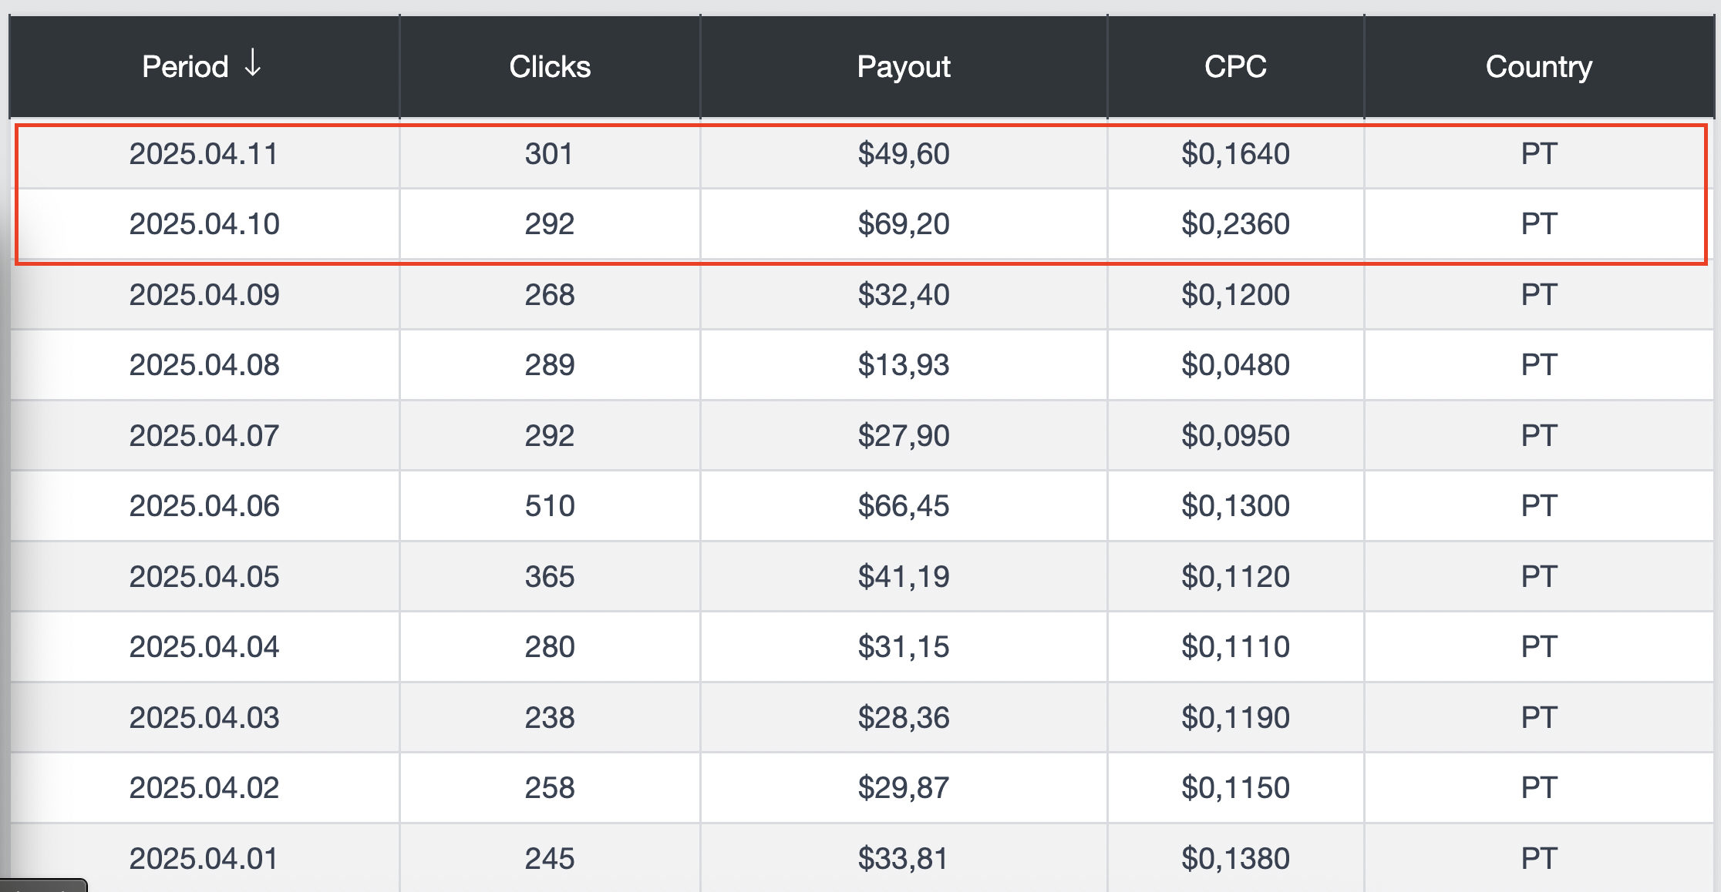Click the Country column header
The height and width of the screenshot is (892, 1721).
(1539, 67)
